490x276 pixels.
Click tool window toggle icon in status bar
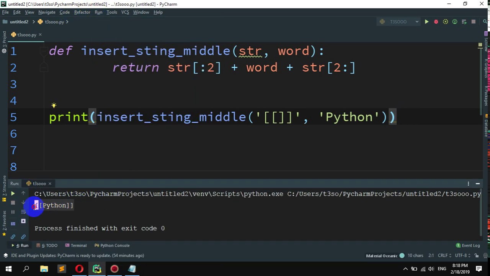pos(5,256)
